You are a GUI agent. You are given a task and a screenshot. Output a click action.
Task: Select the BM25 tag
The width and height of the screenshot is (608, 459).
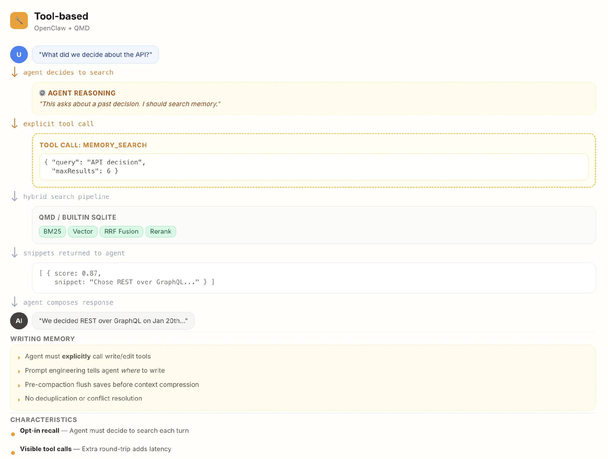coord(52,231)
